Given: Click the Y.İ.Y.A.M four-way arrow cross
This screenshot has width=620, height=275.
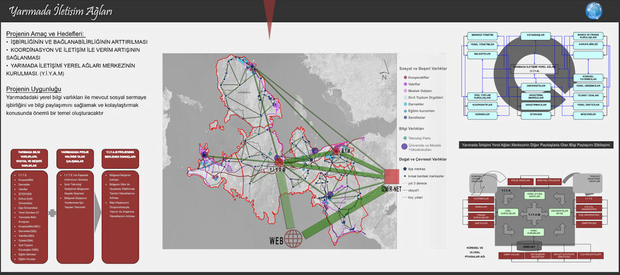Looking at the screenshot, I should [x=529, y=213].
